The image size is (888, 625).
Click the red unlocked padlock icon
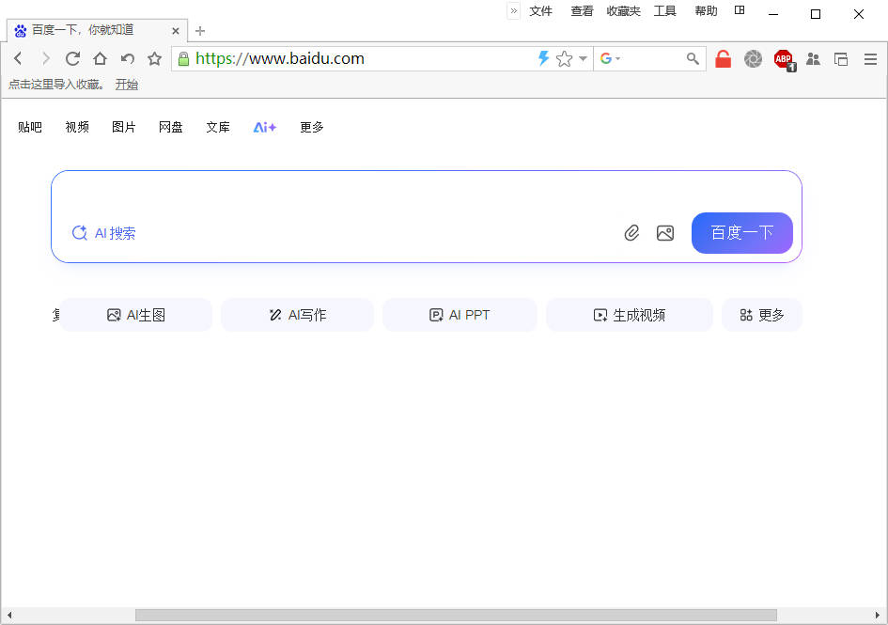pos(723,58)
